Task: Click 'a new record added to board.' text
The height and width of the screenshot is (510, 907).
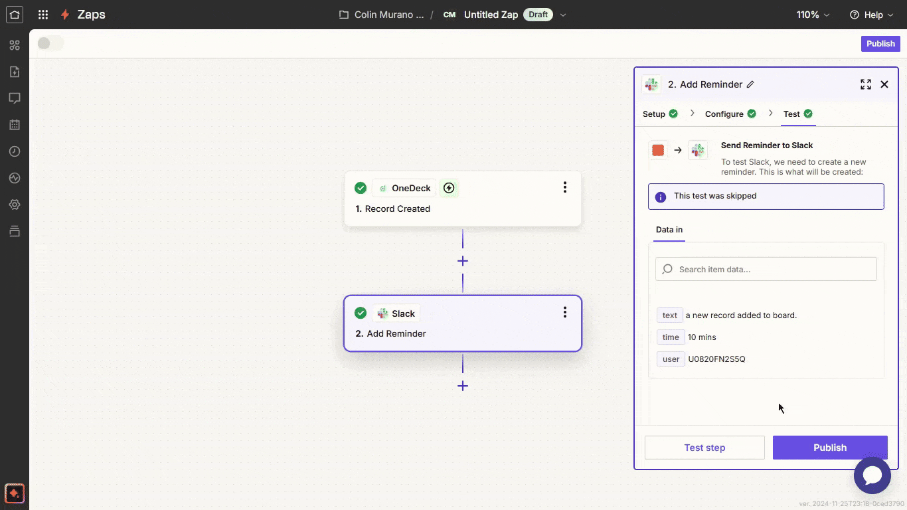Action: pyautogui.click(x=741, y=315)
